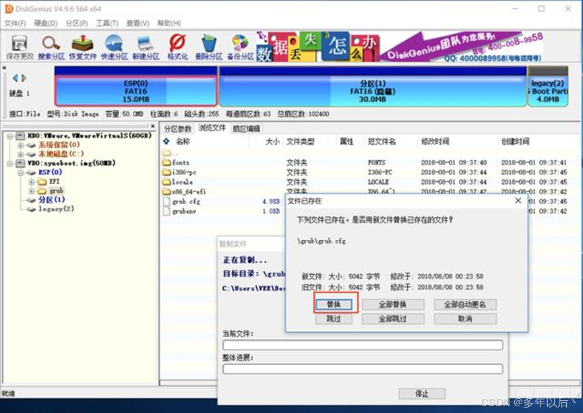Go to the parent folder via up arrow

[166, 142]
